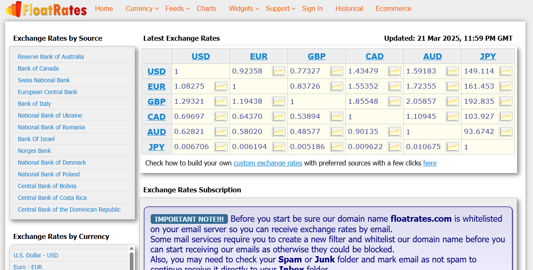Open the custom exchange rates link
The image size is (533, 270).
coord(268,163)
